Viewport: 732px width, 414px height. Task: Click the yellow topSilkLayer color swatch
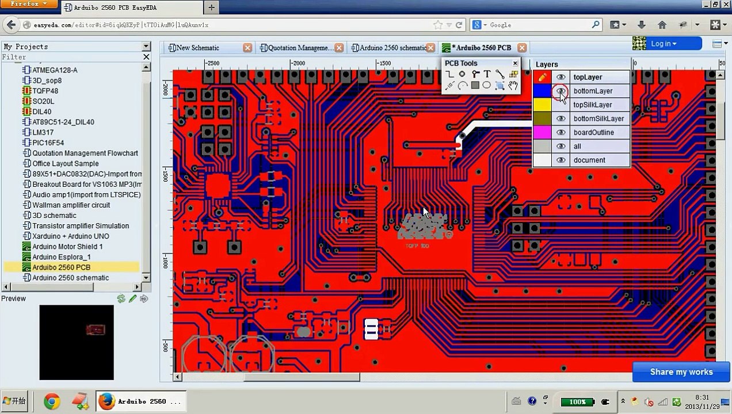coord(542,105)
